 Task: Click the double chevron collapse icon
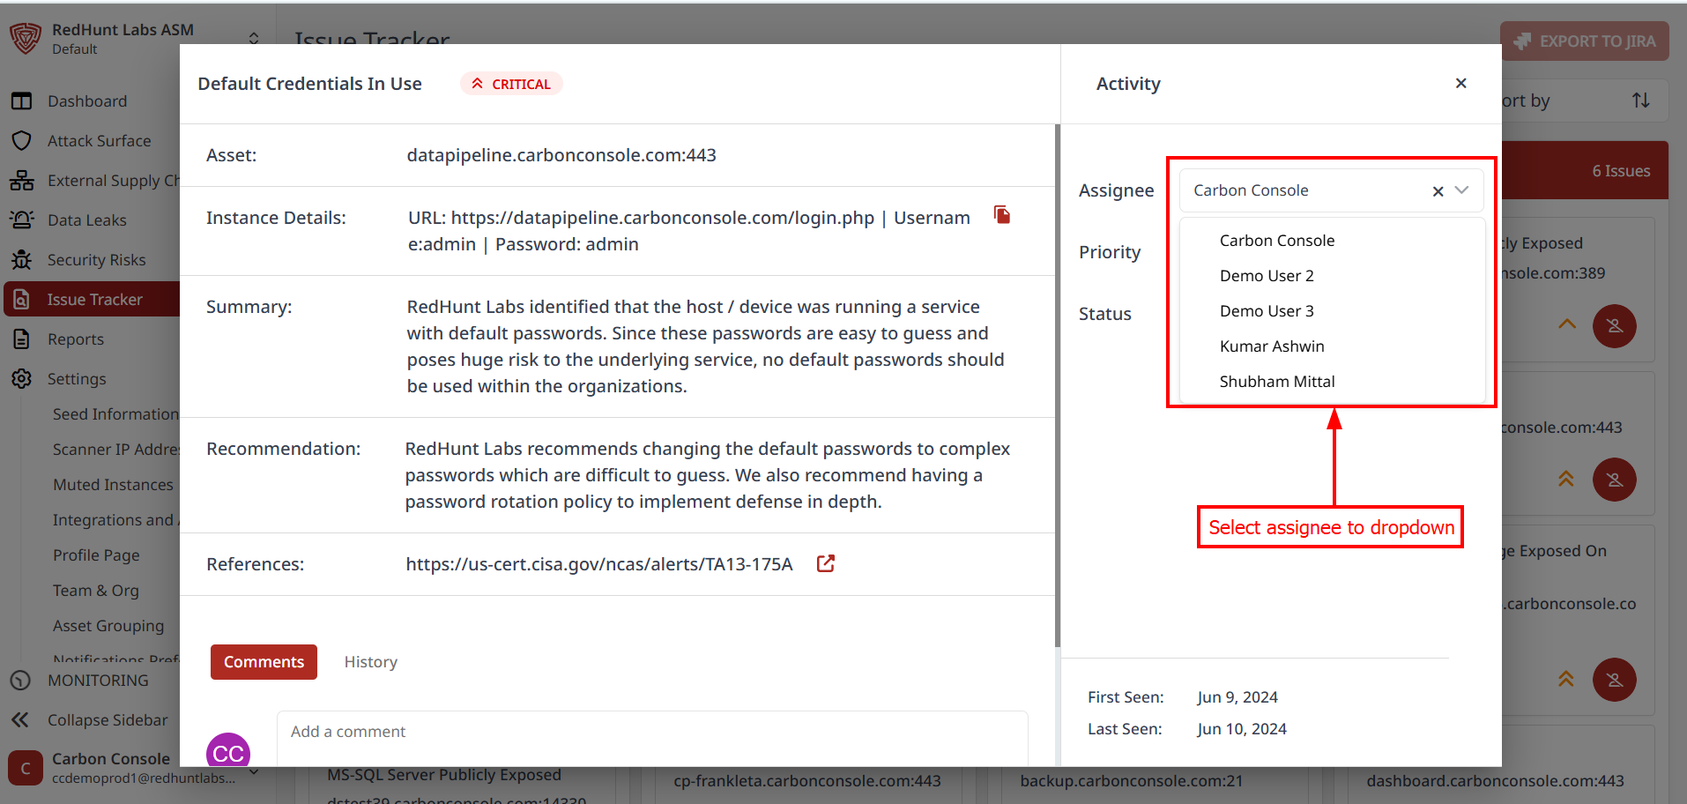20,720
